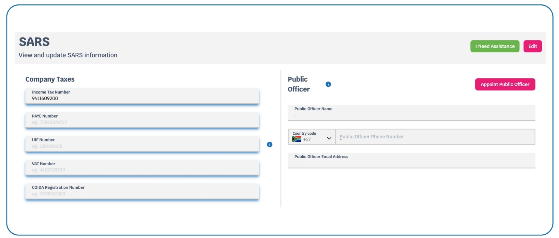This screenshot has width=559, height=238.
Task: Select the PAYE Number field
Action: point(142,120)
